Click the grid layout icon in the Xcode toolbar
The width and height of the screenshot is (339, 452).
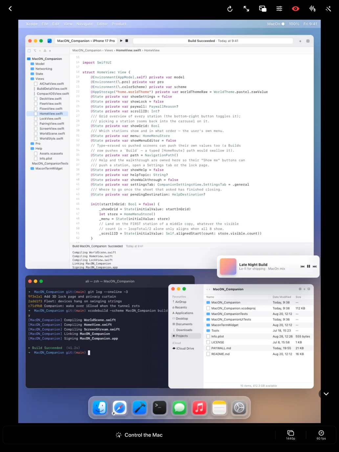click(308, 41)
